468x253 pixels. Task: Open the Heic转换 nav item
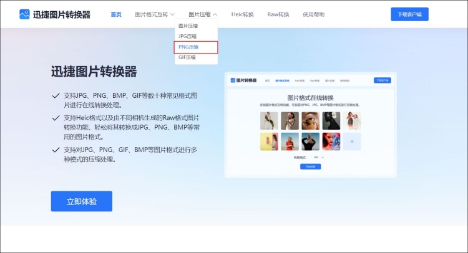tap(242, 14)
